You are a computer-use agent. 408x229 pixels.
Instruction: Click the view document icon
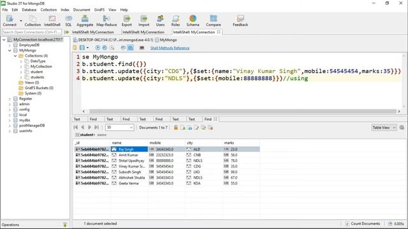190,127
